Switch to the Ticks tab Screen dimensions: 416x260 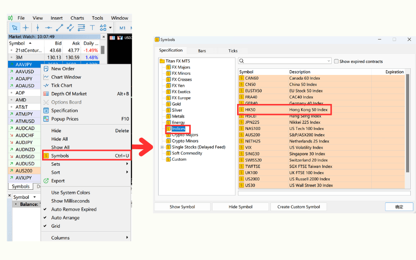tap(233, 51)
